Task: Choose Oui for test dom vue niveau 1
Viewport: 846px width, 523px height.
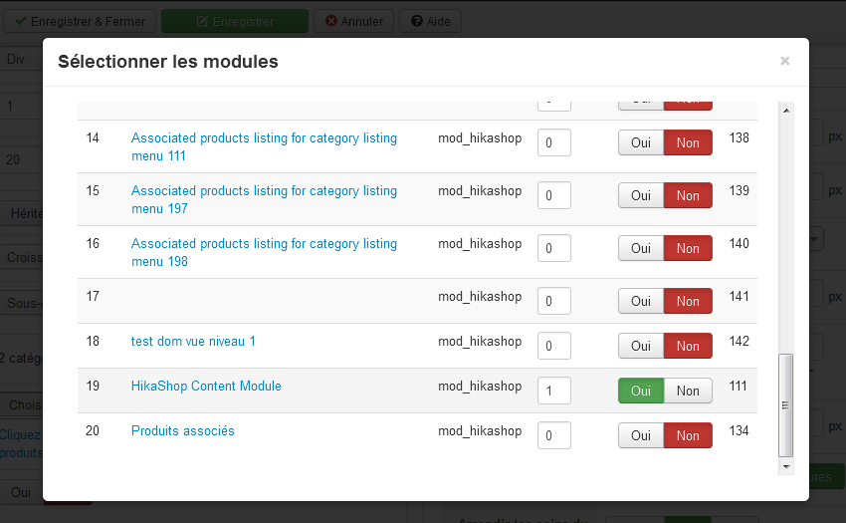Action: pyautogui.click(x=641, y=346)
